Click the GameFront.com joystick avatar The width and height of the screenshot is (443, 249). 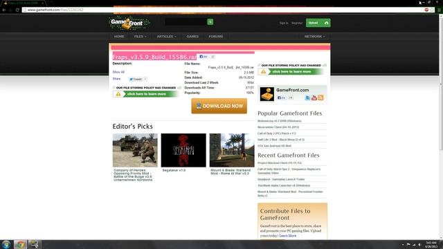(267, 94)
